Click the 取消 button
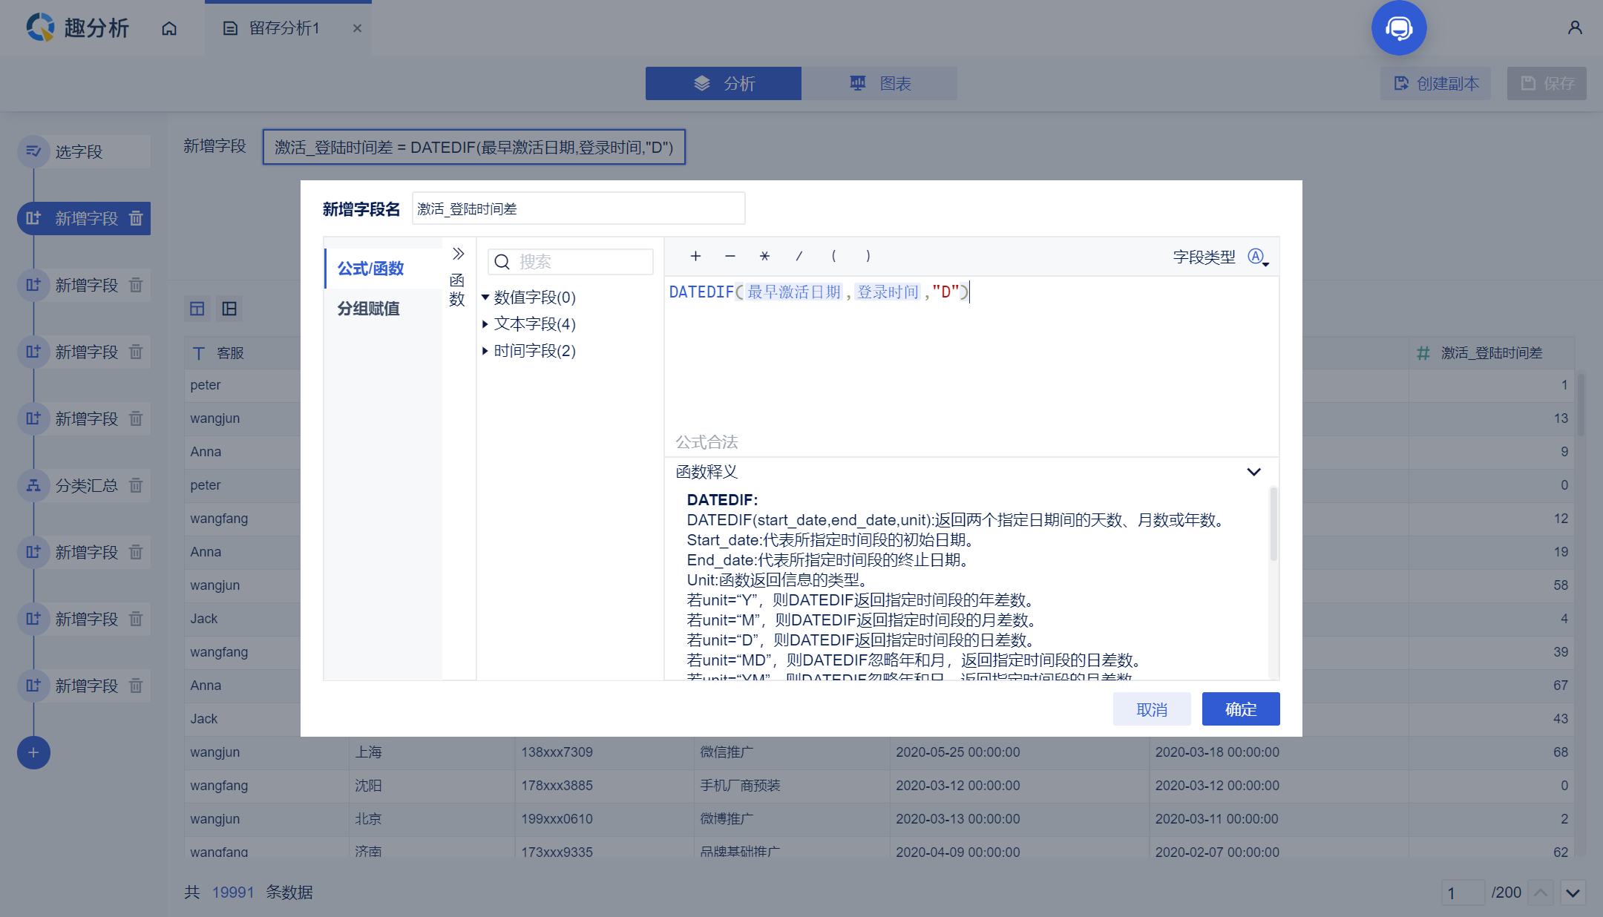The image size is (1603, 917). click(x=1151, y=709)
